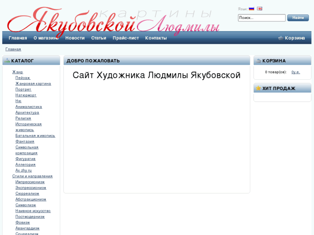Open Прайс-лист menu item
314x235 pixels.
coord(126,38)
